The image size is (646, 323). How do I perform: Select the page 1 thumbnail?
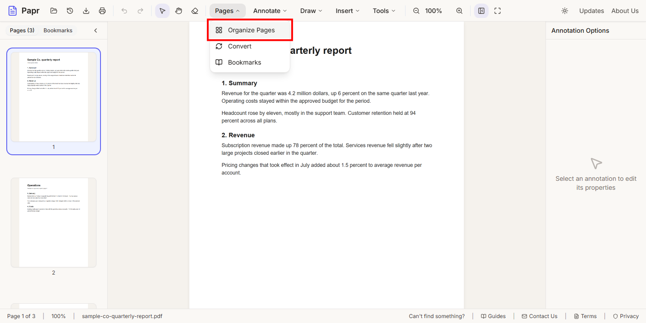[x=54, y=101]
